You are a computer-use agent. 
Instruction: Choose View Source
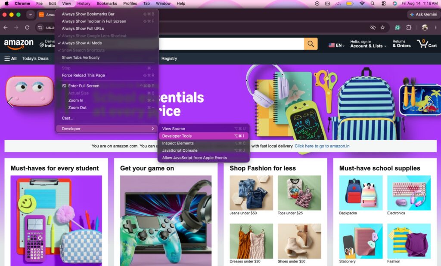203,129
